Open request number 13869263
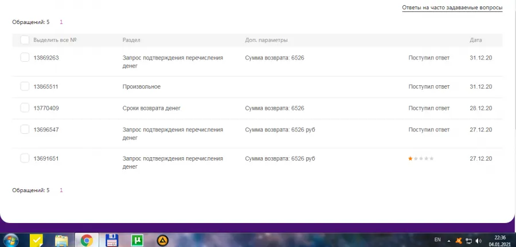The image size is (516, 247). point(46,58)
